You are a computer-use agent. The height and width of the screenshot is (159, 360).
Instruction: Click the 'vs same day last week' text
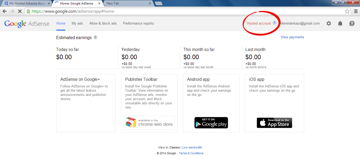[x=136, y=67]
